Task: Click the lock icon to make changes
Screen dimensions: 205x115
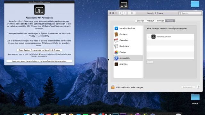Action: [113, 87]
